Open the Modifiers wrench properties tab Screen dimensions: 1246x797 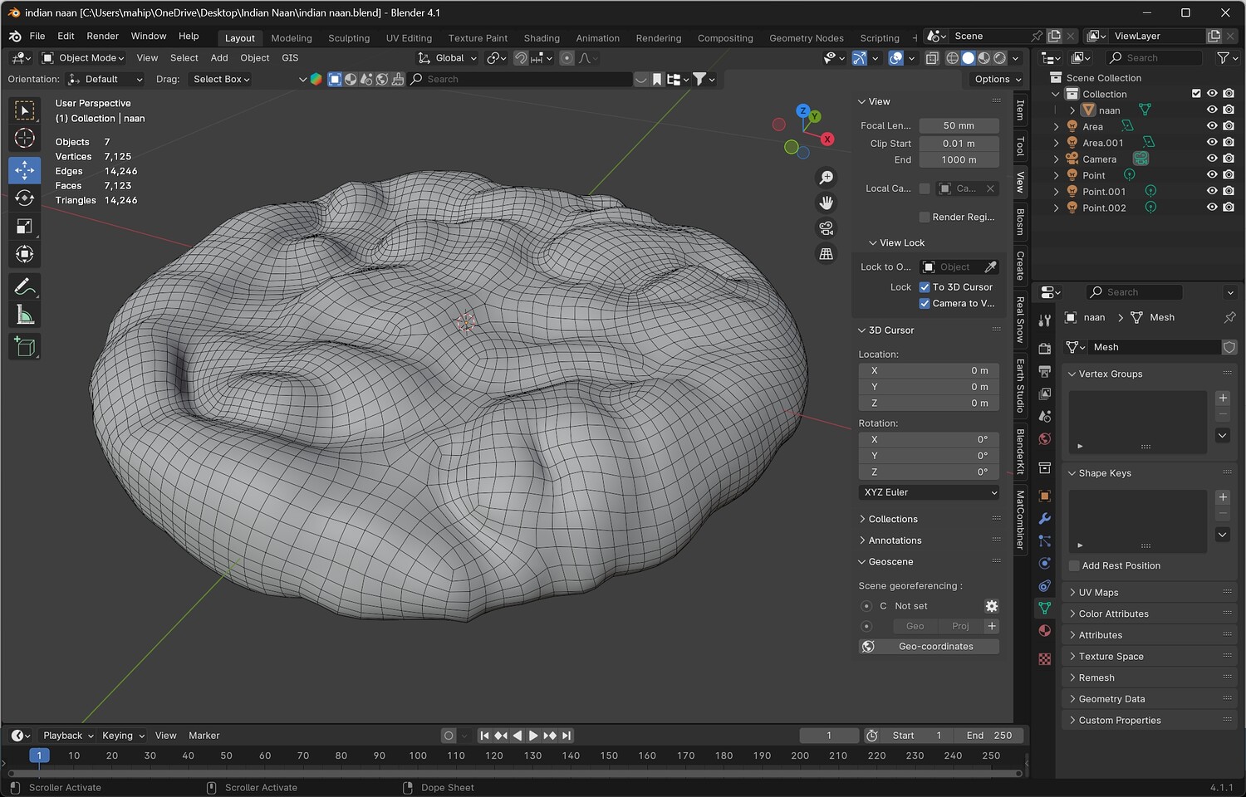[1045, 519]
